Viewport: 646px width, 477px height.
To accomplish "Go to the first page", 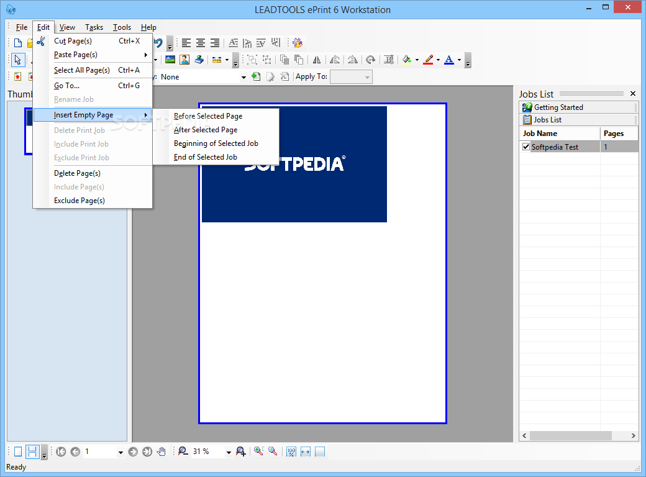I will tap(61, 452).
